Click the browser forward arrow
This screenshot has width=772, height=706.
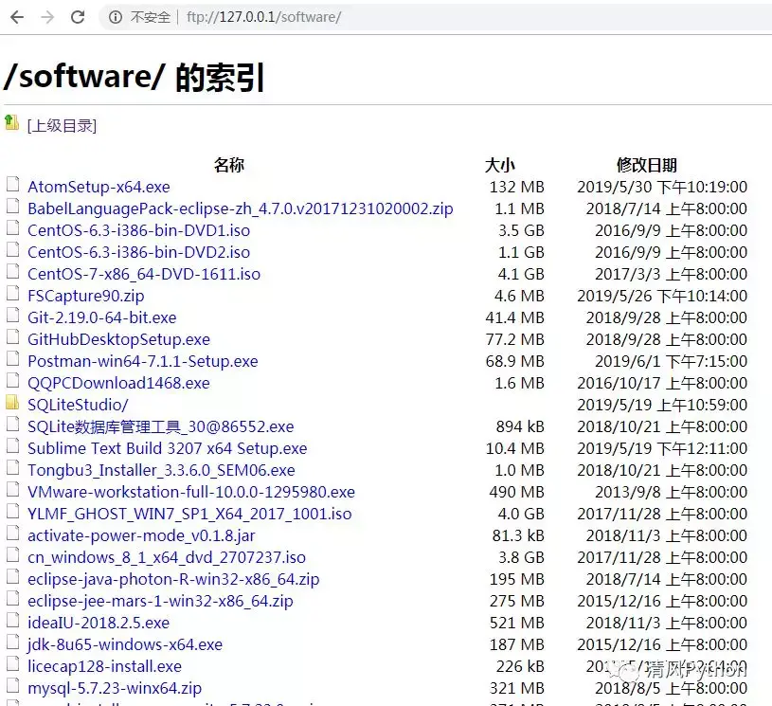coord(45,16)
